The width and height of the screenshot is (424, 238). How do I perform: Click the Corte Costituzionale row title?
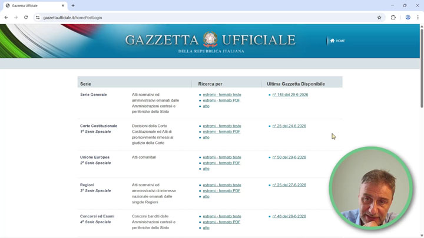98,126
